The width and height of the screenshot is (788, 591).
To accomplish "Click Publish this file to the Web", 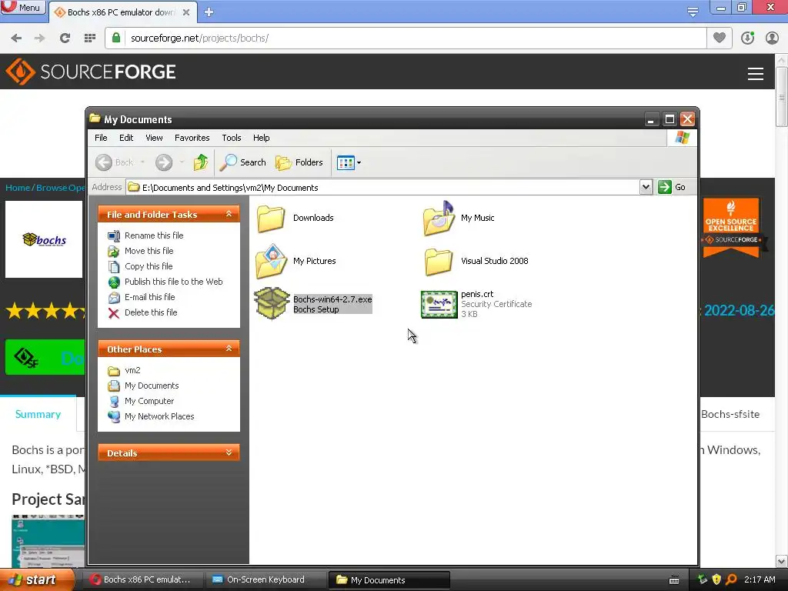I will pos(173,282).
